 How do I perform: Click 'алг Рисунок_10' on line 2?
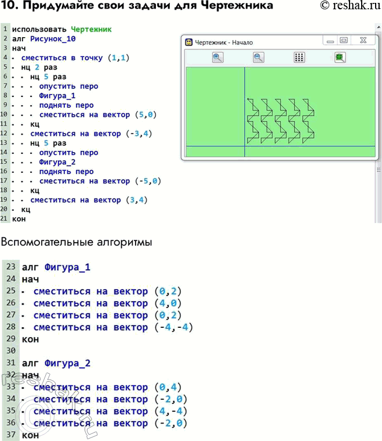point(43,39)
